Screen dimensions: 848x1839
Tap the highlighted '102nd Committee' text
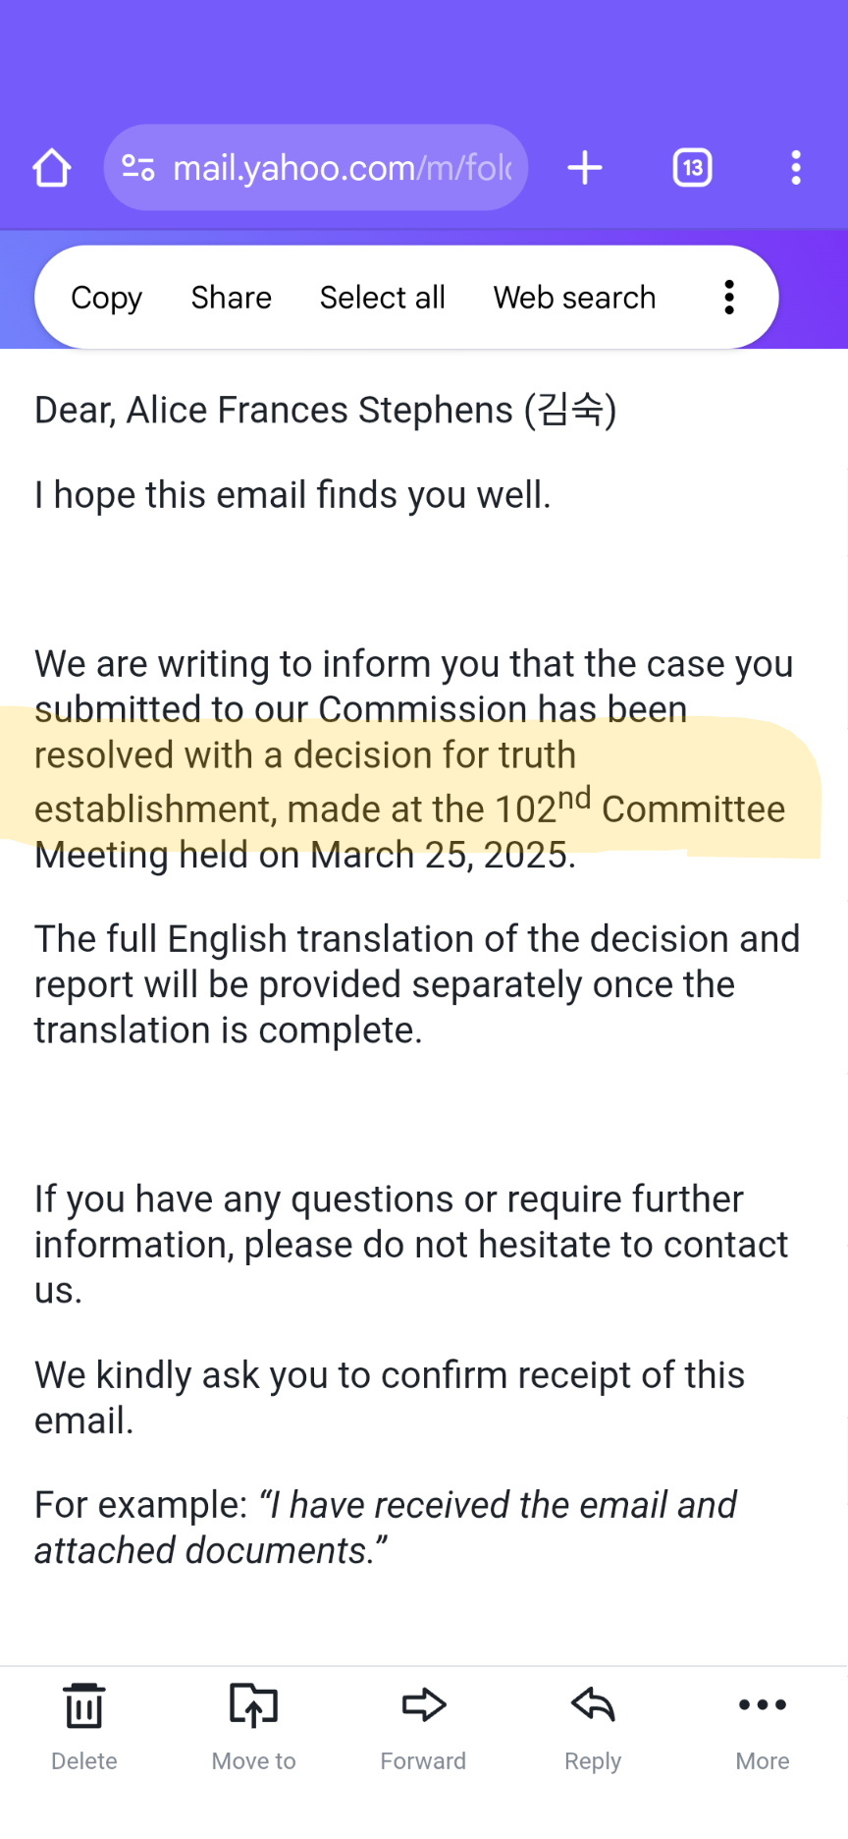[638, 808]
